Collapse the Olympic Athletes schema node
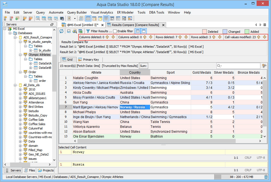This screenshot has width=271, height=182. 20,55
